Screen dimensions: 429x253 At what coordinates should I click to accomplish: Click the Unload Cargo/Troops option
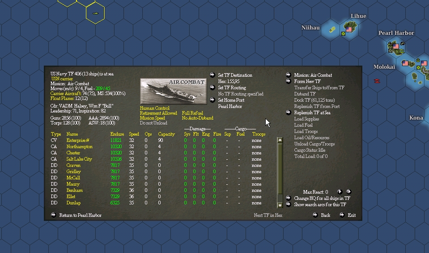coord(314,144)
